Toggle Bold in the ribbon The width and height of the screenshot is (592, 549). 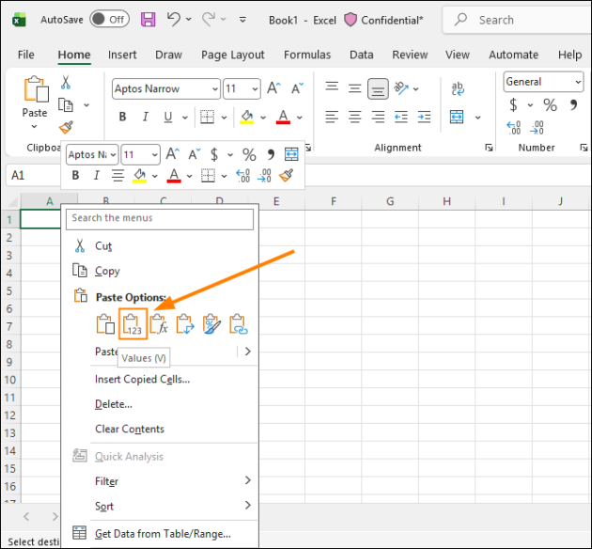pyautogui.click(x=122, y=118)
